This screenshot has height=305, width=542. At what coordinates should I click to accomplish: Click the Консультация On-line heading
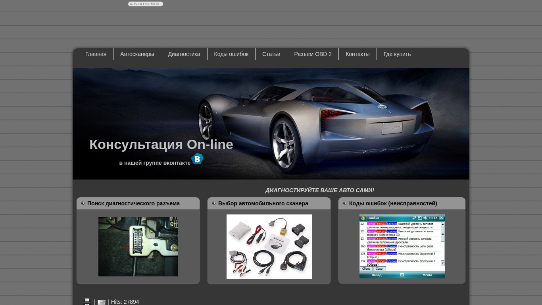(161, 145)
